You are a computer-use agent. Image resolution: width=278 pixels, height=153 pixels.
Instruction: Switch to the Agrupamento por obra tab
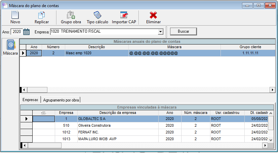(x=61, y=100)
